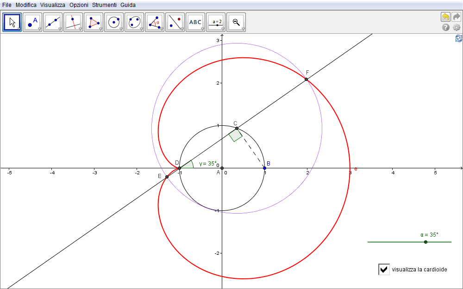Click the 'visualizza la cardioide' label text
Viewport: 463px width, 289px height.
pyautogui.click(x=419, y=270)
